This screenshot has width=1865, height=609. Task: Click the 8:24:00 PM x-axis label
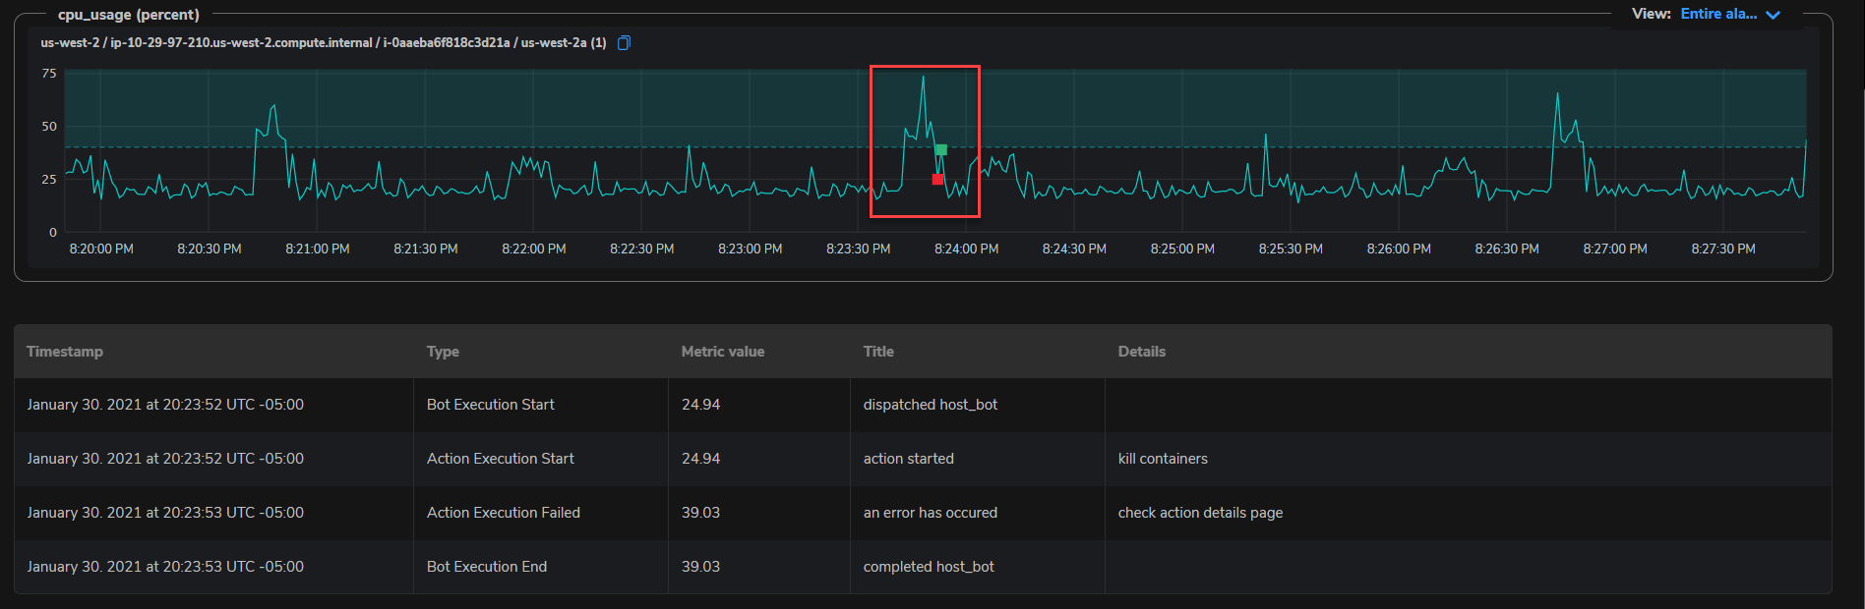(x=966, y=249)
